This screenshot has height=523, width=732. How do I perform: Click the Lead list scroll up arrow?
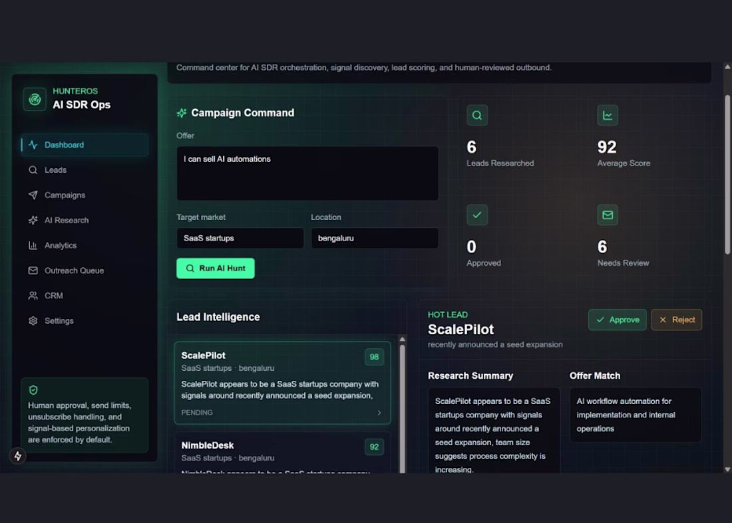[402, 339]
